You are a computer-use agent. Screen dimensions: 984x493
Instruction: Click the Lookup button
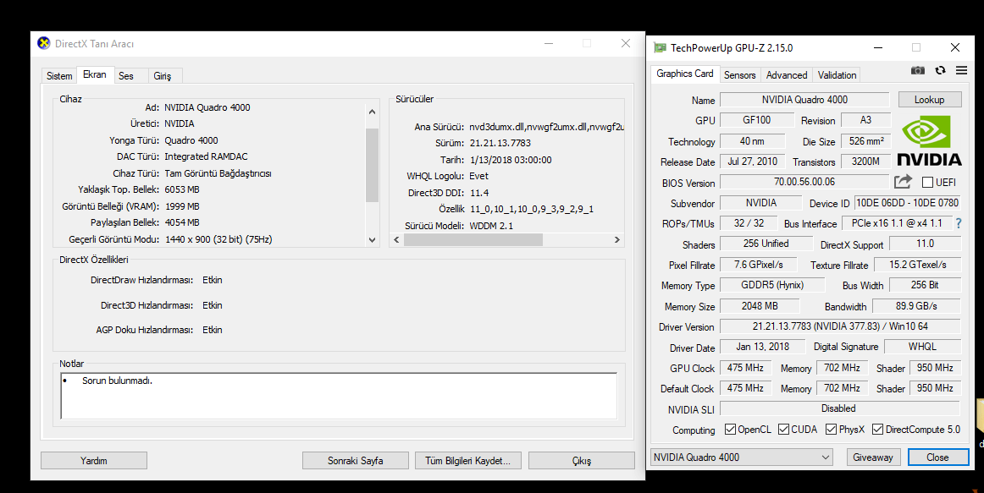pyautogui.click(x=930, y=100)
